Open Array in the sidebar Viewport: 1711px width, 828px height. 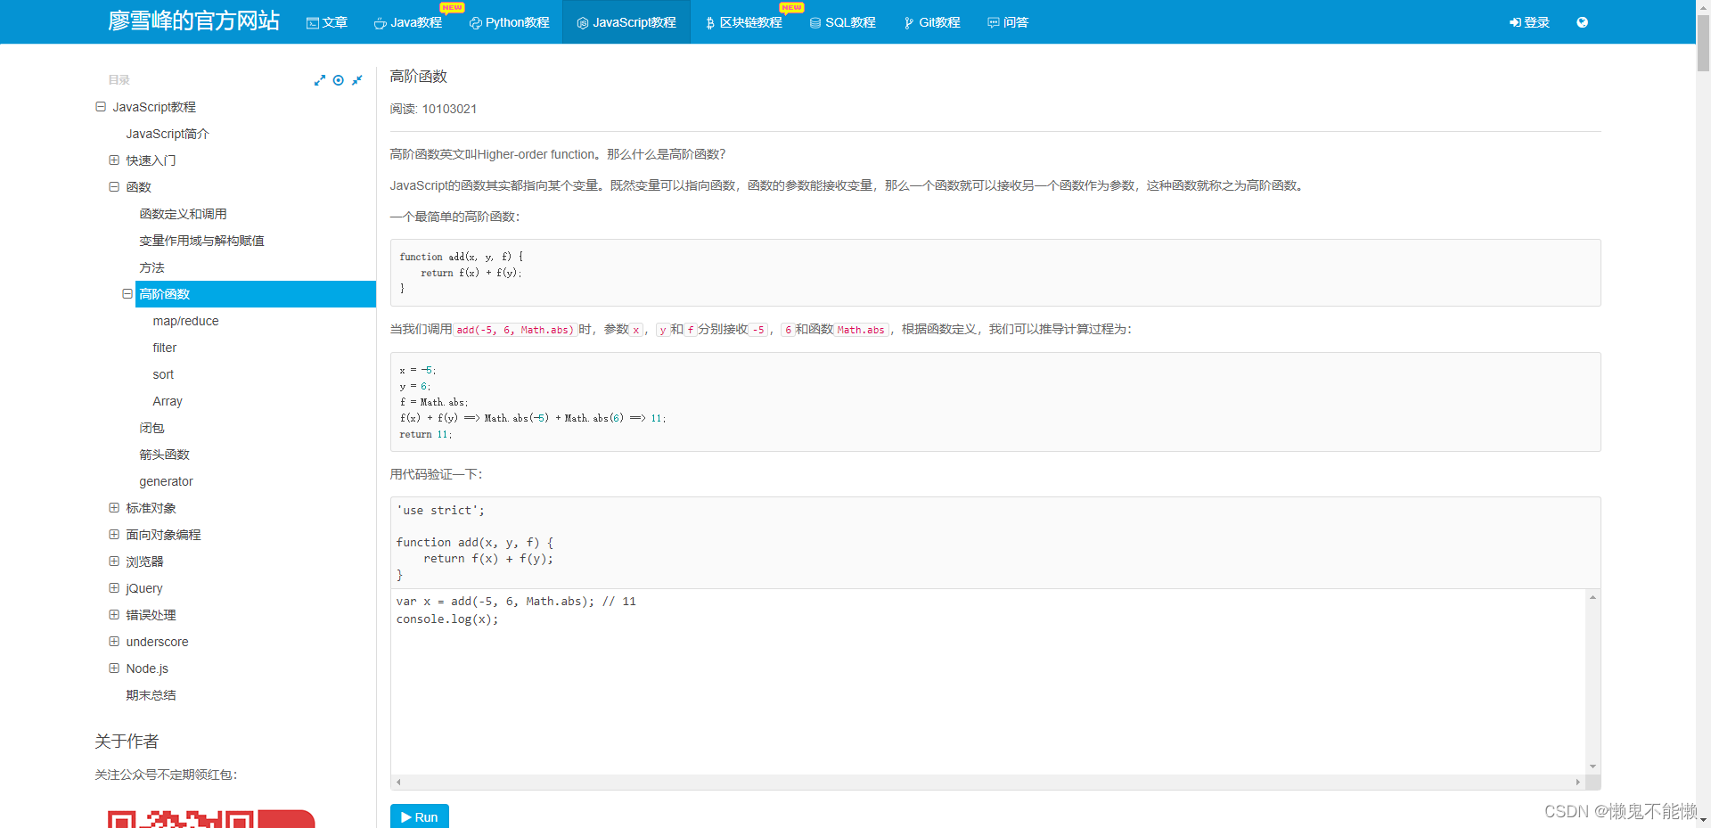point(168,401)
